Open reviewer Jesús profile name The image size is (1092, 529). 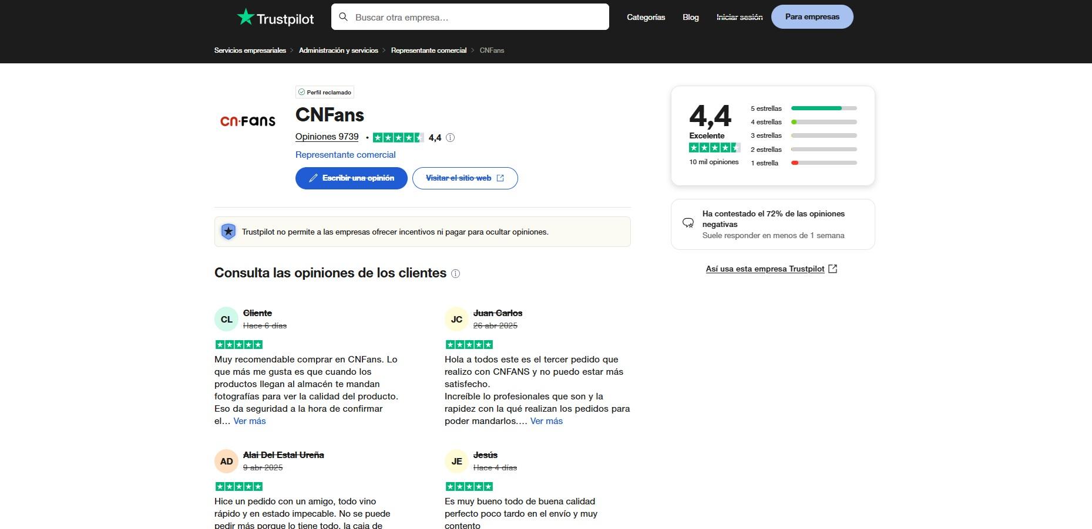coord(485,455)
